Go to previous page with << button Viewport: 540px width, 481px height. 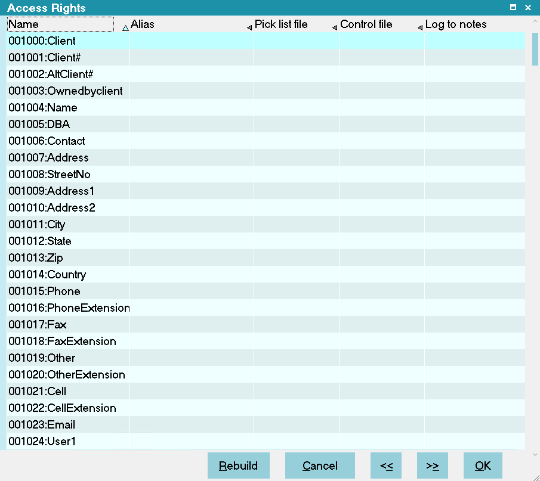pos(386,466)
